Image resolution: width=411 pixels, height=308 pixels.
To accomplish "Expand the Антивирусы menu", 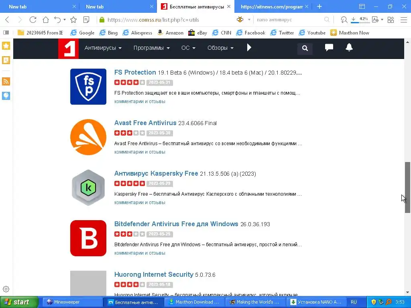I will (x=103, y=48).
